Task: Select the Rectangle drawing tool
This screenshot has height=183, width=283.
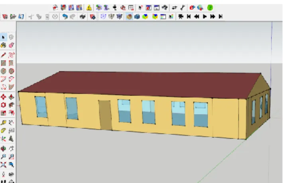Action: (3, 63)
